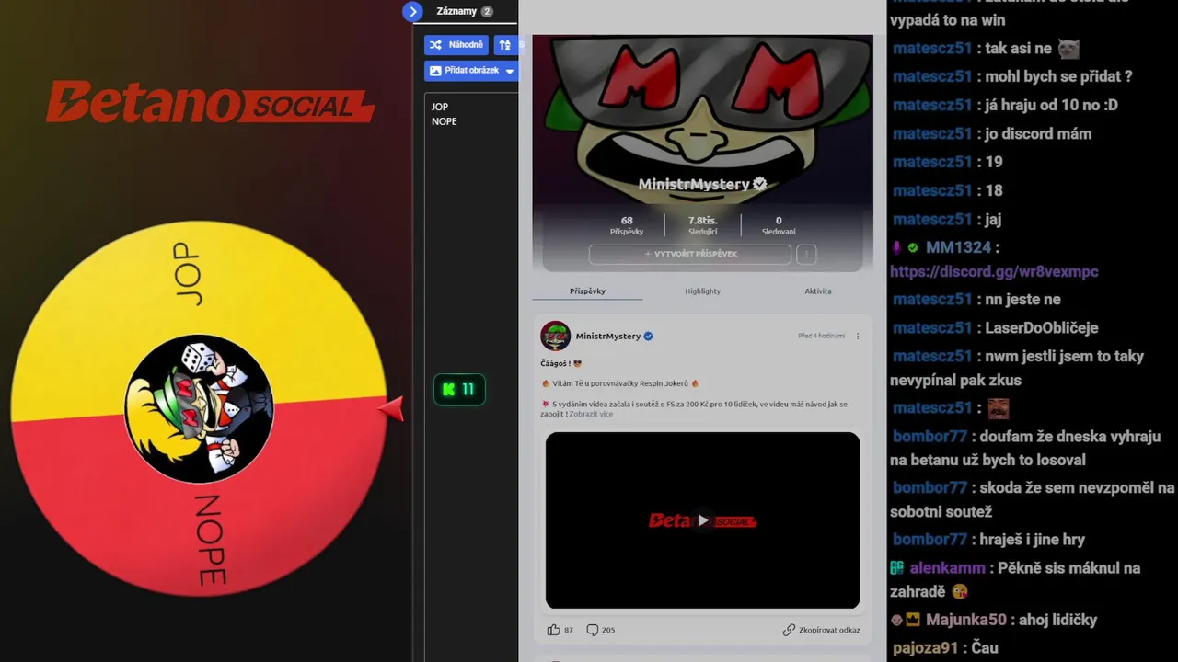Click the subscriber badge beside alenkamm
Screen dimensions: 1178x662
[897, 568]
